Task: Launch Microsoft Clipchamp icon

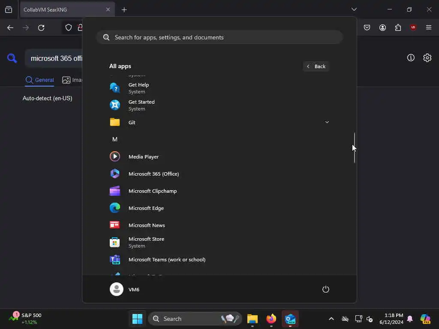Action: [x=115, y=191]
